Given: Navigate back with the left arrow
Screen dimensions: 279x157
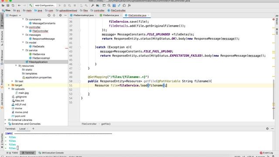Looking at the screenshot, I should tap(19, 6).
